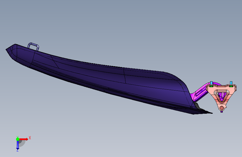The image size is (242, 157).
Task: Click the Z axis label
Action: [x=17, y=150]
